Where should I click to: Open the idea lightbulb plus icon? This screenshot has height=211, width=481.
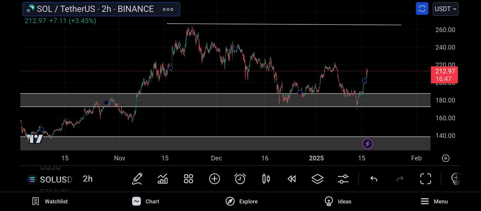(x=455, y=179)
